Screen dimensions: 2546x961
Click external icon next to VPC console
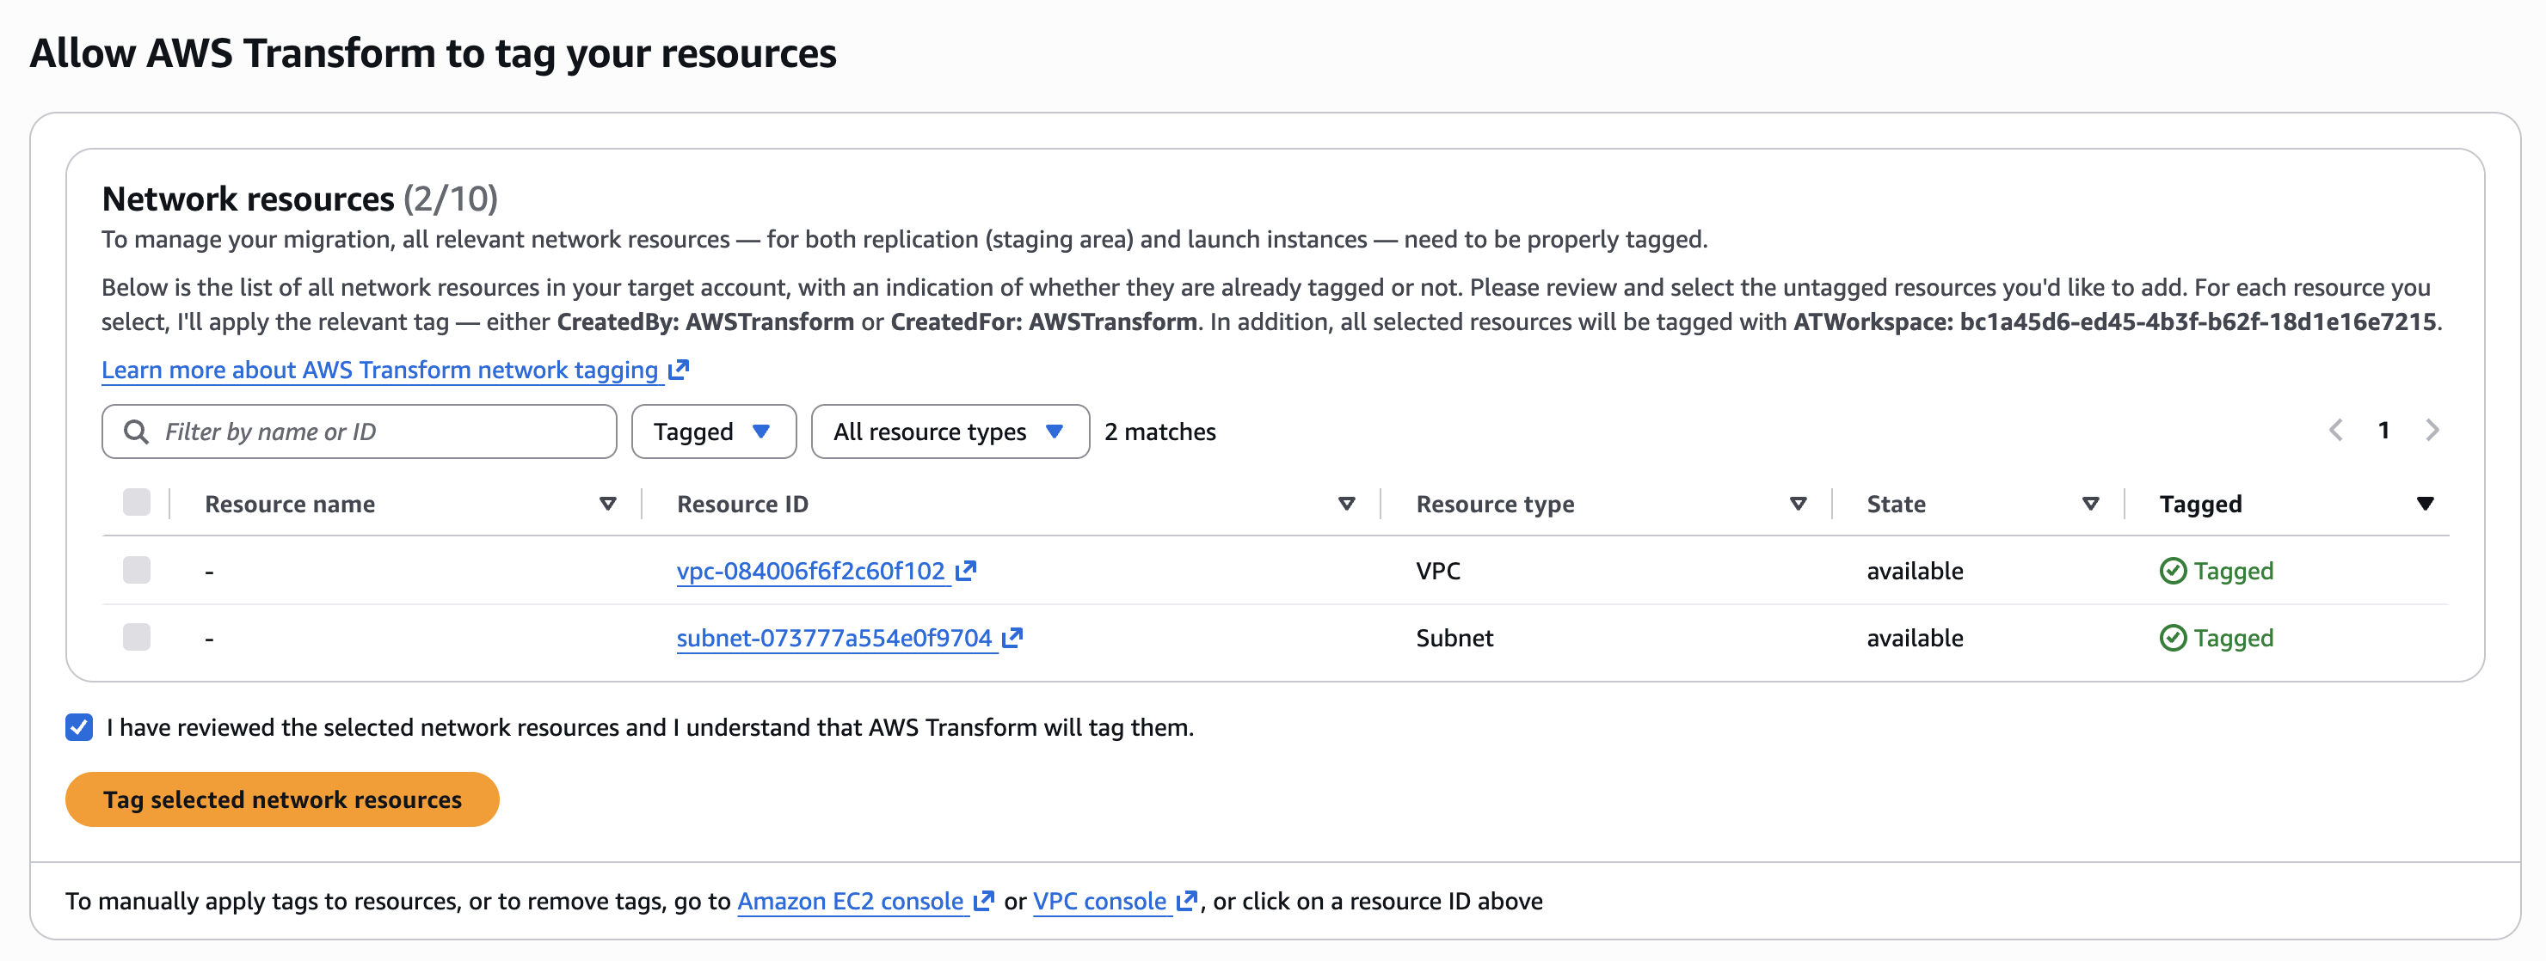point(1187,901)
